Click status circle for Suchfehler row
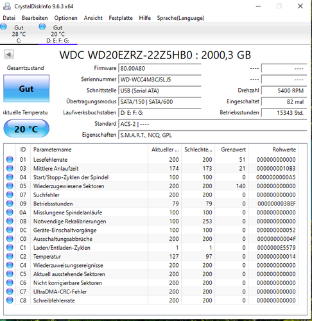 tap(10, 195)
